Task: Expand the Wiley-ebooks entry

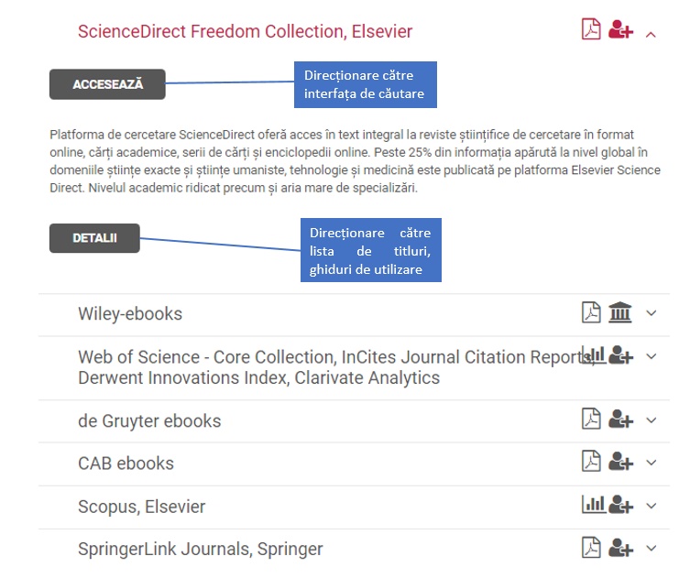Action: [x=651, y=313]
